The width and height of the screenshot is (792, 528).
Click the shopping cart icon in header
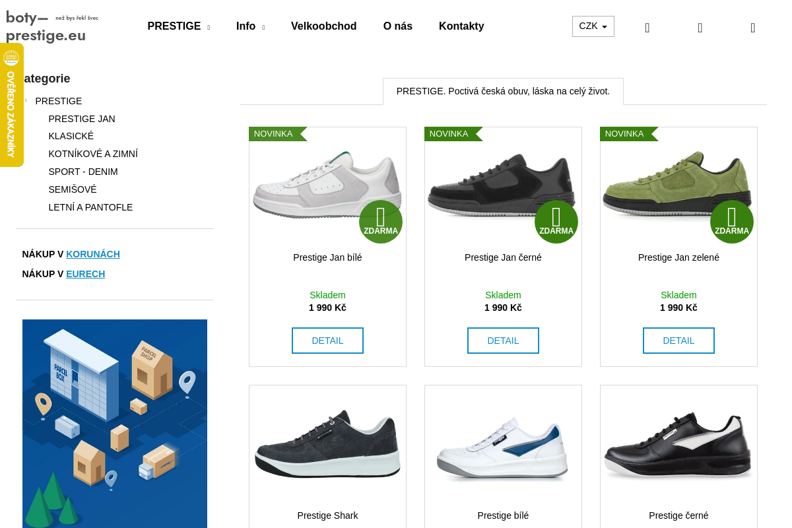[753, 28]
